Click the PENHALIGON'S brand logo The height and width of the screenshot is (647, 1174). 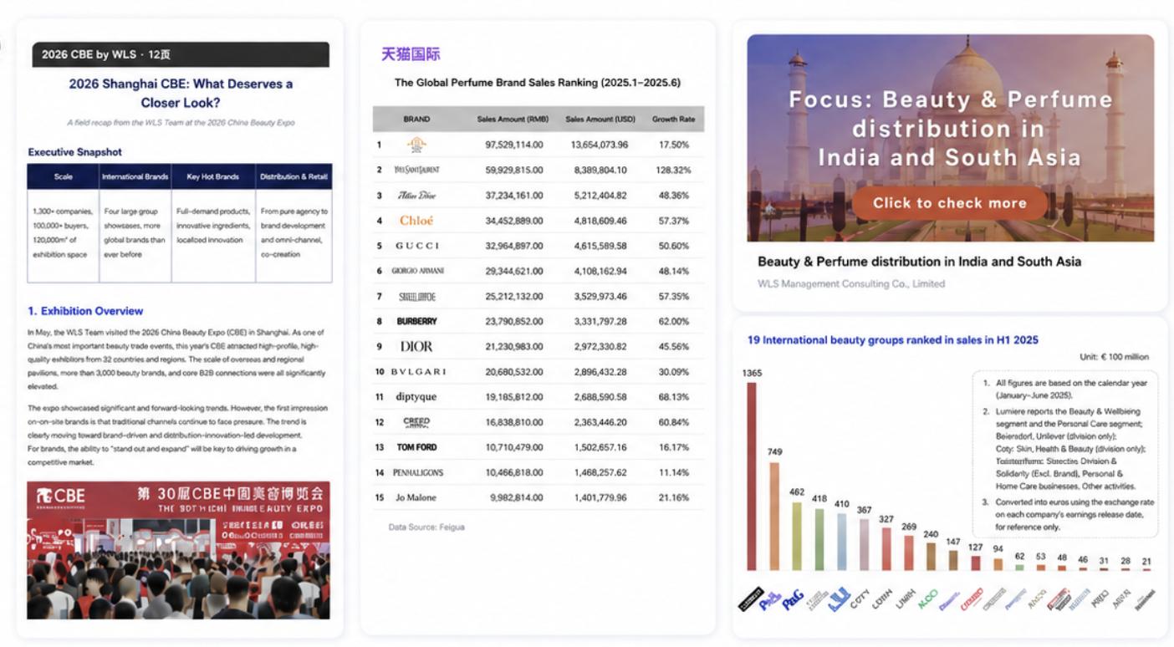pos(418,472)
